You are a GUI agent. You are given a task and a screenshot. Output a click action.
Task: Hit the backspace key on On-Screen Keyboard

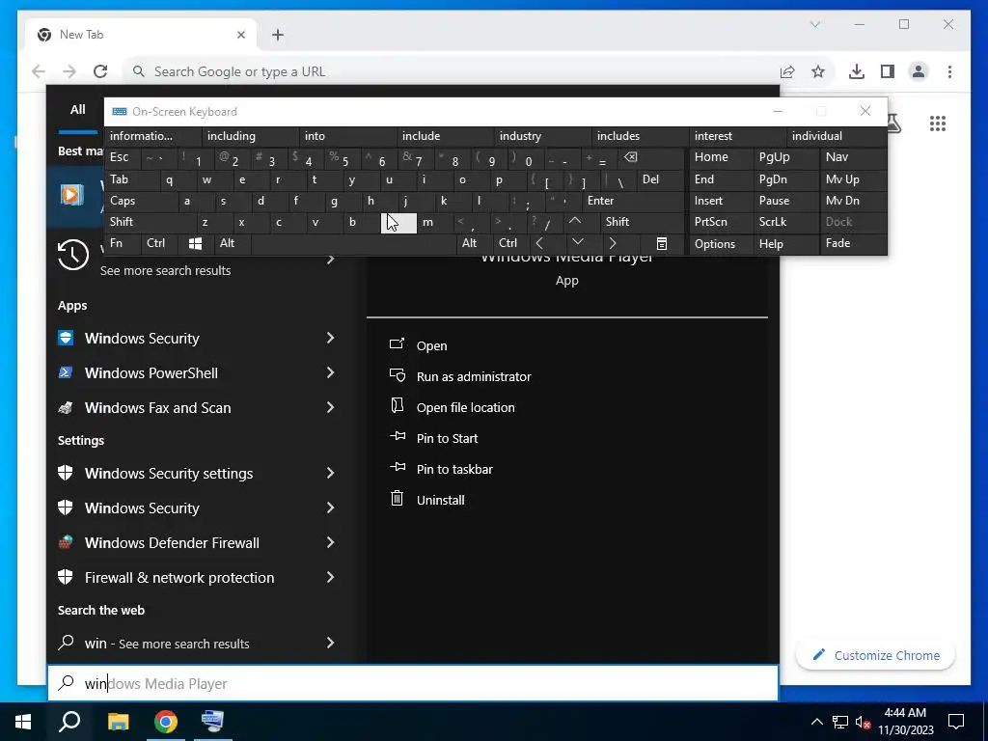[x=631, y=157]
